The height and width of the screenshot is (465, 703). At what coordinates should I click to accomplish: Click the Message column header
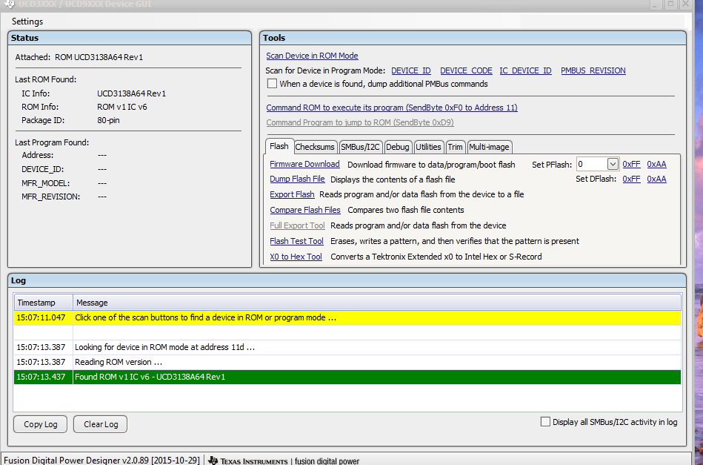[376, 303]
